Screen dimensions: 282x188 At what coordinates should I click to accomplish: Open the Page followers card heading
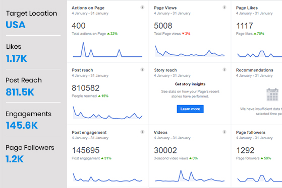coord(251,132)
